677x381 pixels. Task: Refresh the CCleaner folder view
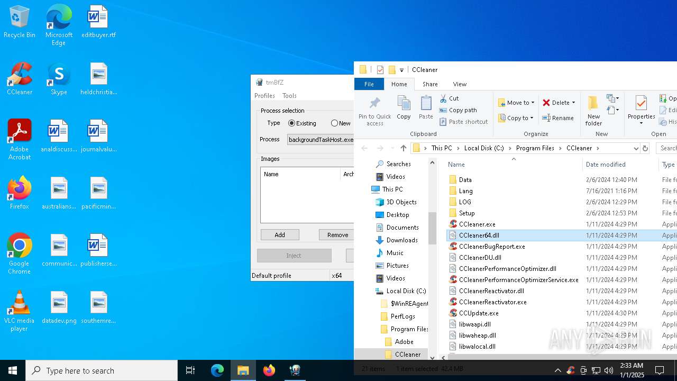(645, 148)
